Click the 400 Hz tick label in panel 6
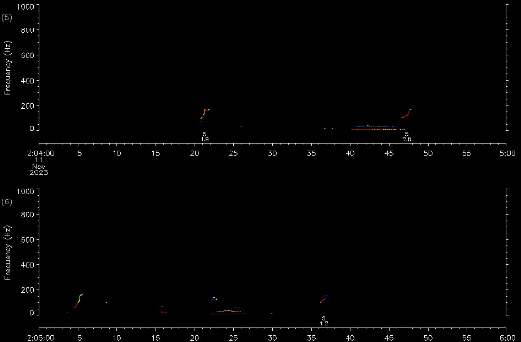The image size is (521, 342). 28,265
